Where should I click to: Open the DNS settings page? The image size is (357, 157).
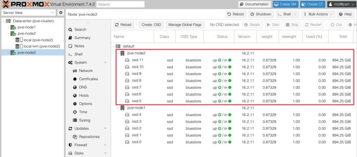click(83, 87)
